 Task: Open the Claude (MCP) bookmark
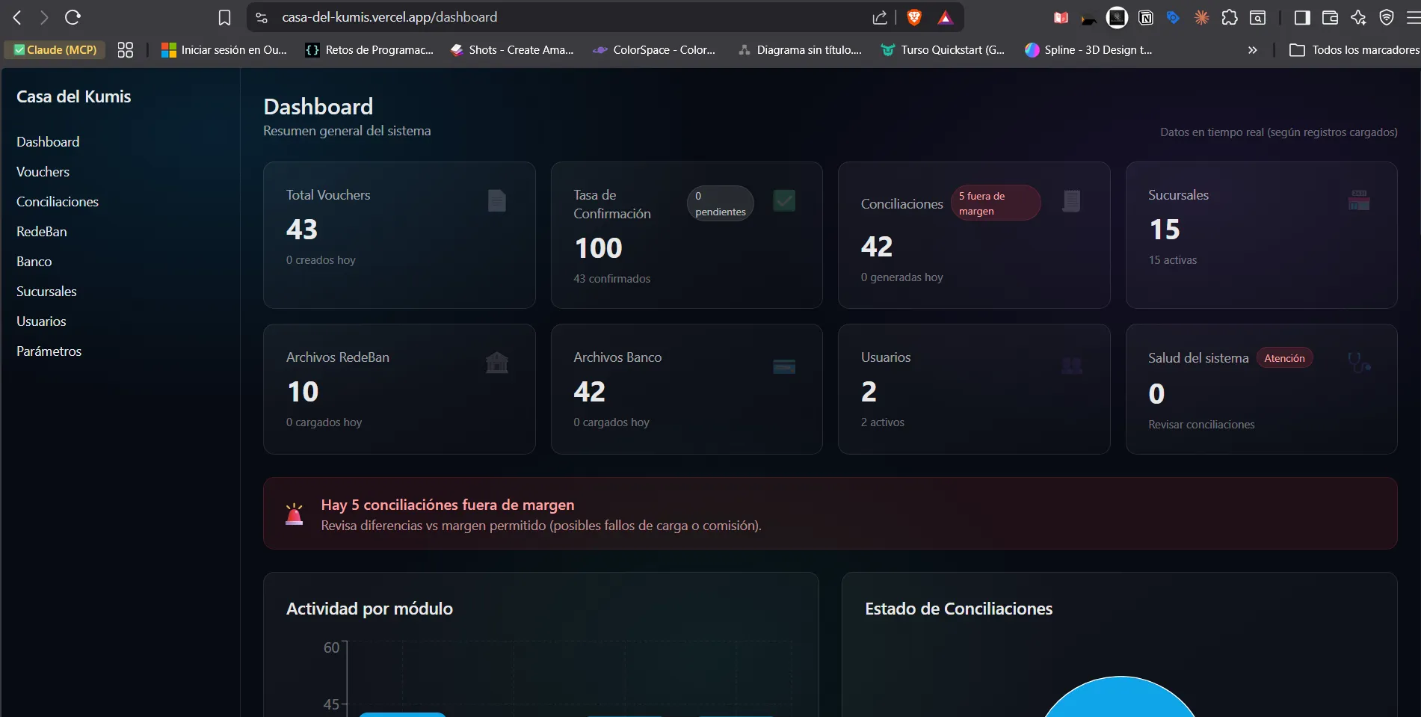click(55, 49)
